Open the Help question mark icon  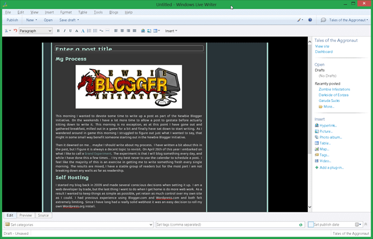coord(310,20)
